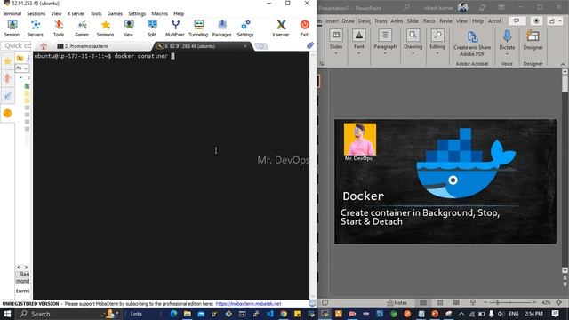Click the Quick connect input field
The height and width of the screenshot is (320, 569).
click(x=17, y=45)
